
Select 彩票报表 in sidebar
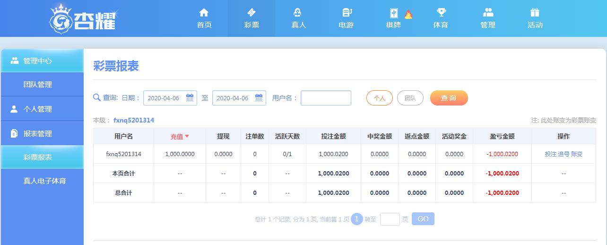click(x=42, y=157)
